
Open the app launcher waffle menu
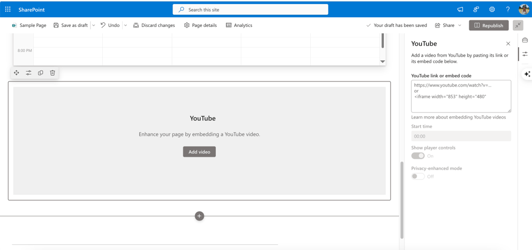point(8,9)
